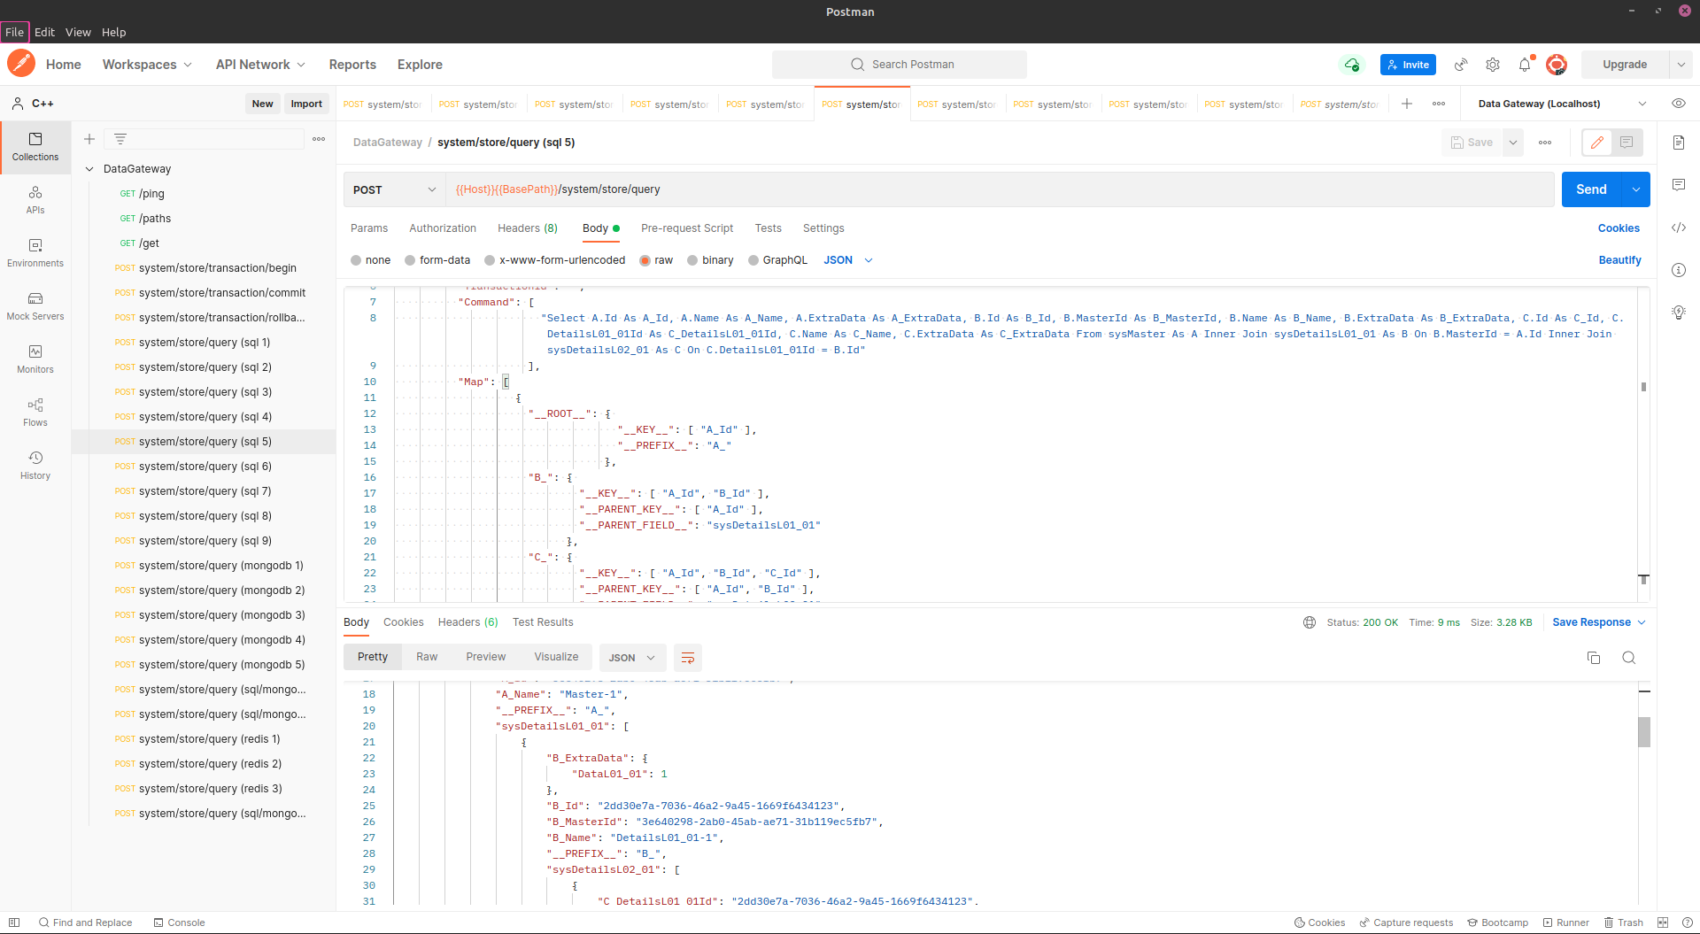Screen dimensions: 1700x934
Task: Switch to the Pre-request Script tab
Action: click(687, 228)
